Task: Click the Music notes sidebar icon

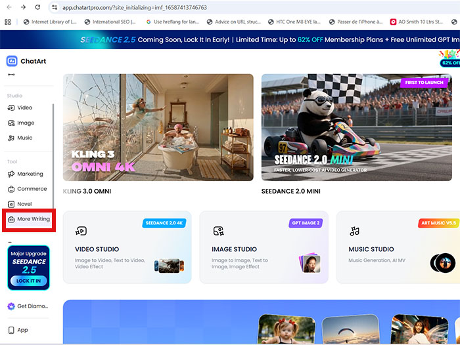Action: tap(11, 138)
